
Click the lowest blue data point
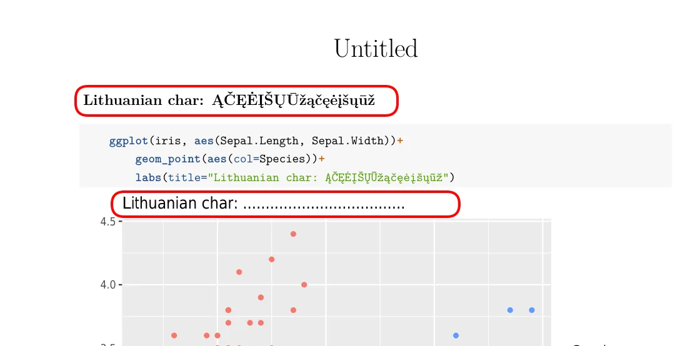point(456,336)
